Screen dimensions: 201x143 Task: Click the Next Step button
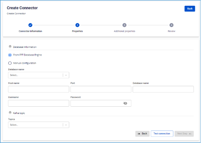(x=184, y=134)
